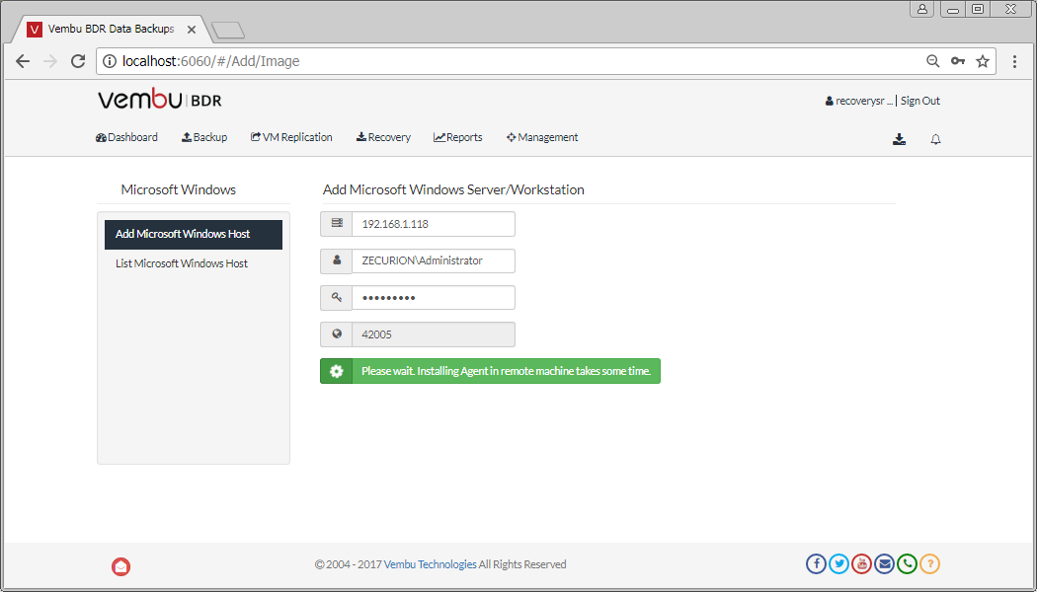Click the red mail feedback icon at bottom left
The height and width of the screenshot is (592, 1037).
[x=121, y=566]
